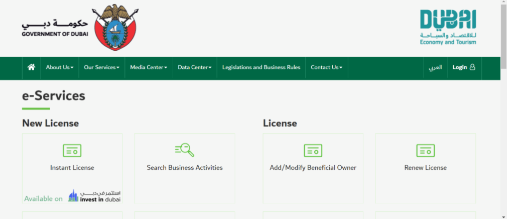The image size is (514, 223).
Task: Click the Home icon in navigation bar
Action: (31, 67)
